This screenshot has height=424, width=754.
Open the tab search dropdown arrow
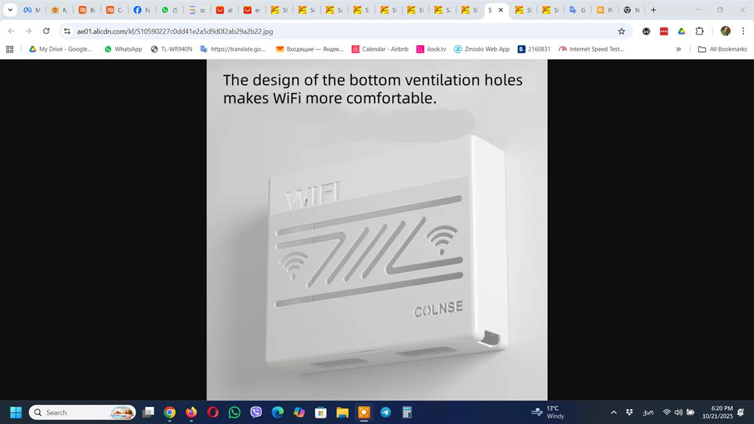10,10
